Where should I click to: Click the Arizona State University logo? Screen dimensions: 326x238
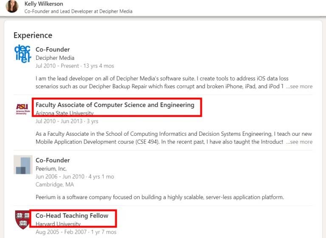[22, 109]
